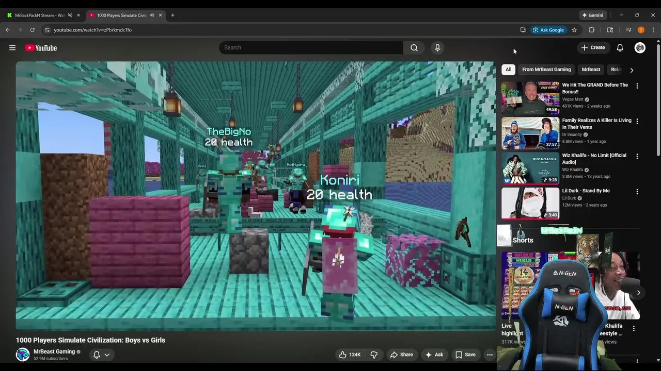Open the YouTube guide hamburger menu

(12, 48)
